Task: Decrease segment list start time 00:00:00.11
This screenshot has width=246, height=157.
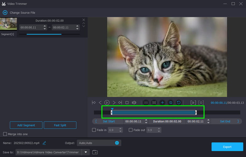Action: coord(45,29)
